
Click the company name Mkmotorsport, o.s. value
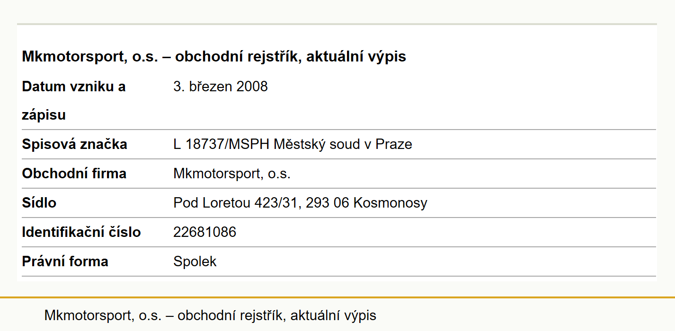tap(232, 174)
